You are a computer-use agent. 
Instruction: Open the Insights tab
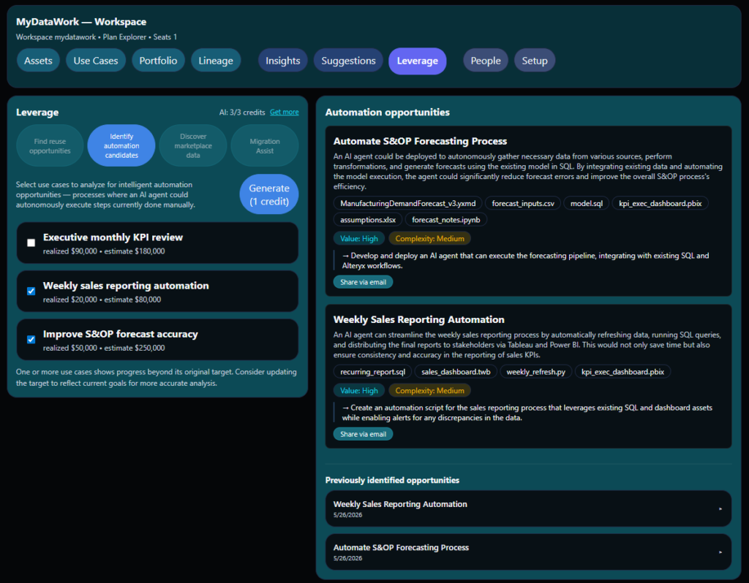[283, 61]
